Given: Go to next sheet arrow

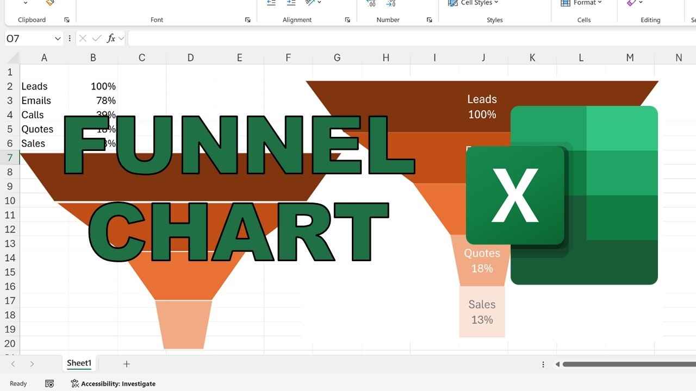Looking at the screenshot, I should pos(32,364).
